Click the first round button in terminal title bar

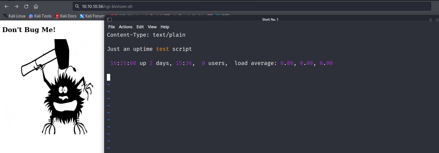[431, 20]
